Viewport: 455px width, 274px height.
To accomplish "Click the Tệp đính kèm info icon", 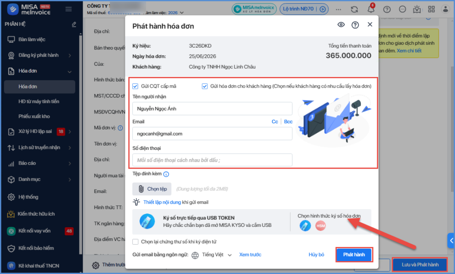I will 166,174.
